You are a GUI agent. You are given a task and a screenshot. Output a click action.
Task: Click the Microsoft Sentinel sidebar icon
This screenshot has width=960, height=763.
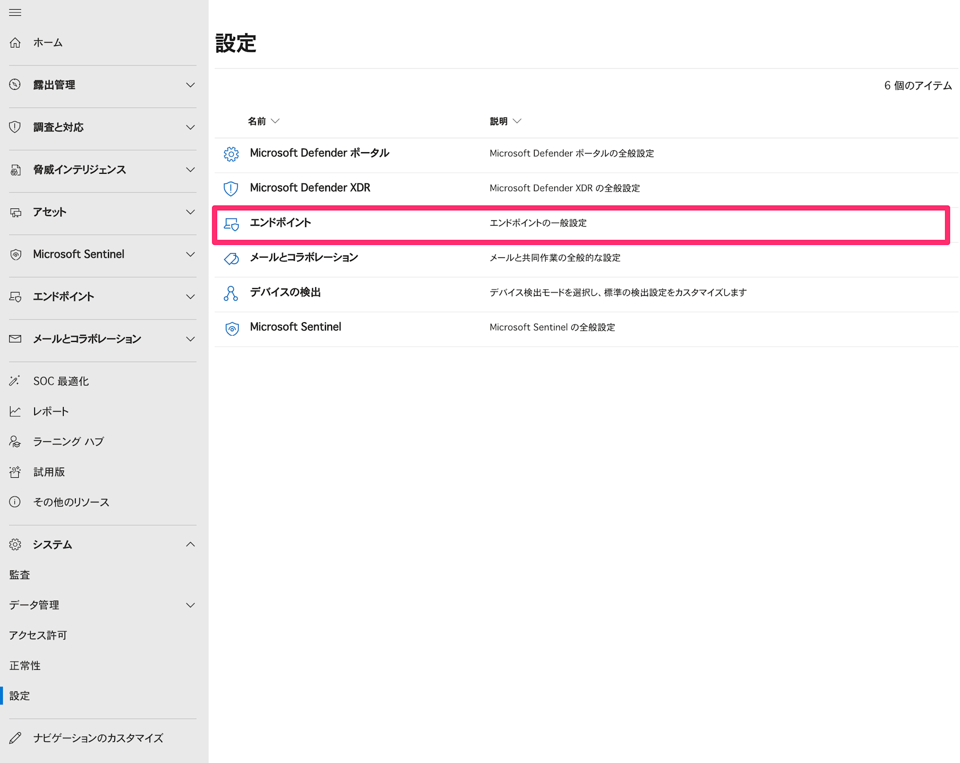pos(15,254)
